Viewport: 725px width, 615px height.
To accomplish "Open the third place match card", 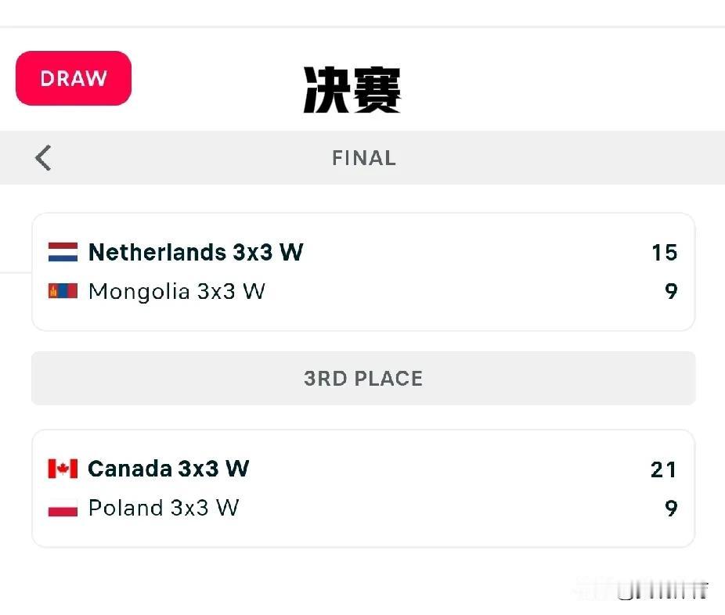I will [x=363, y=489].
